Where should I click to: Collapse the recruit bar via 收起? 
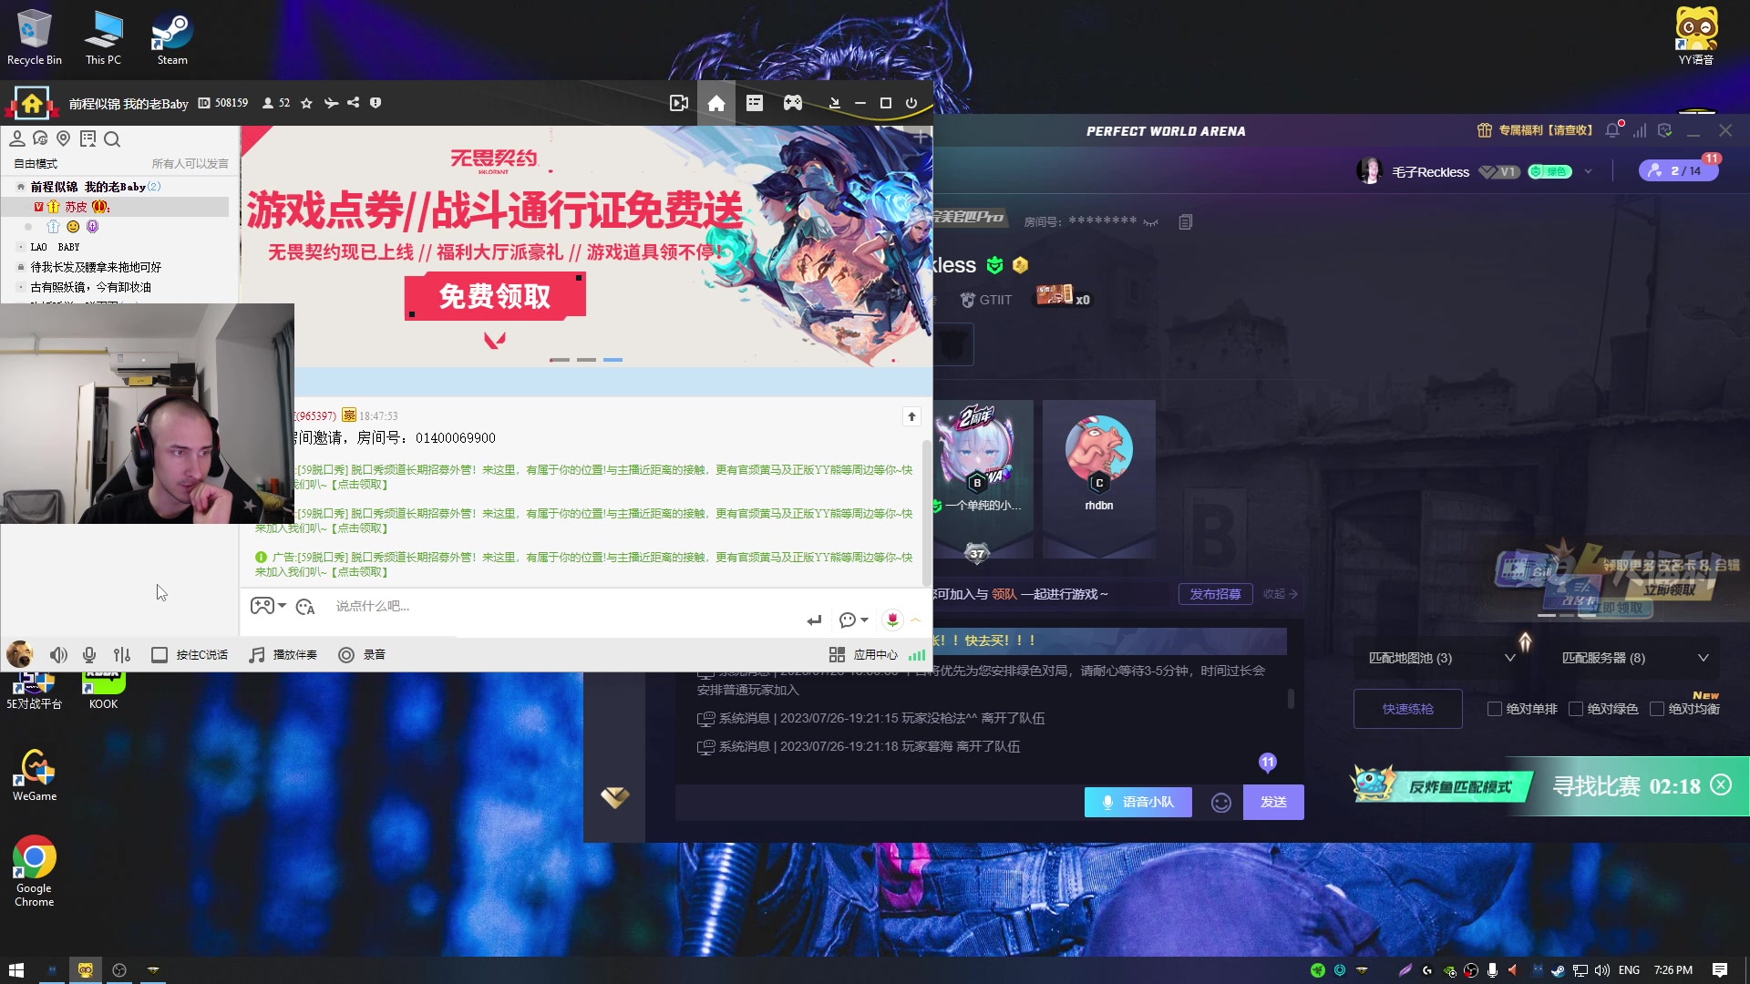pyautogui.click(x=1280, y=594)
